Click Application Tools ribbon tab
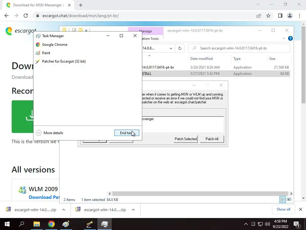This screenshot has height=230, width=306. click(x=150, y=39)
